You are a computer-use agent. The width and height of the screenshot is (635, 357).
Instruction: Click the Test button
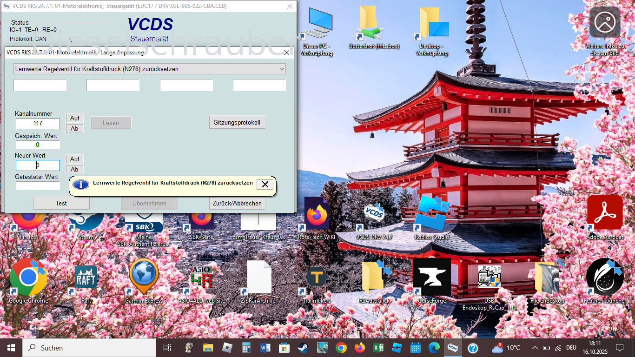tap(61, 203)
